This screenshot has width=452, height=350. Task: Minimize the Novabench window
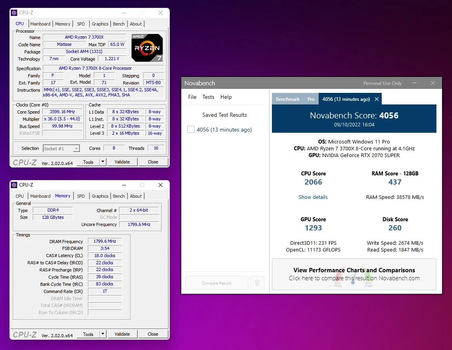point(414,83)
